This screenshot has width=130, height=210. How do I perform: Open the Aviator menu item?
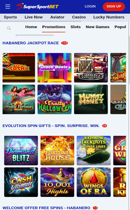(x=57, y=17)
